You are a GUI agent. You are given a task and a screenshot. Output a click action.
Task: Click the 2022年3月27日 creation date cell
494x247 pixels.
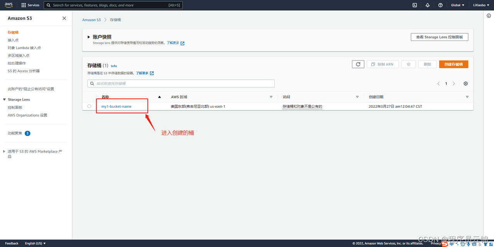(395, 107)
